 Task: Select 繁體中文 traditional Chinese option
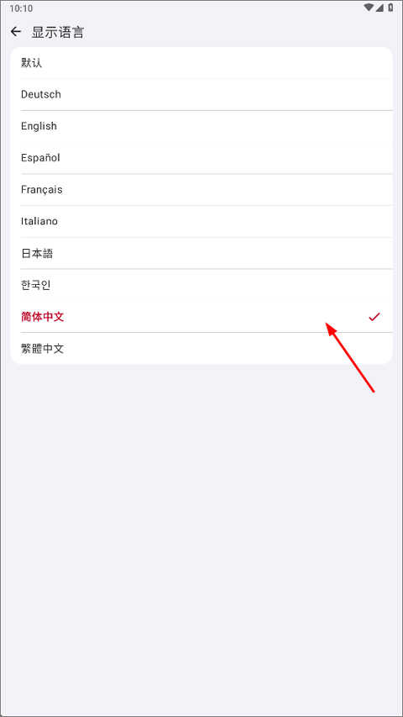click(x=201, y=349)
